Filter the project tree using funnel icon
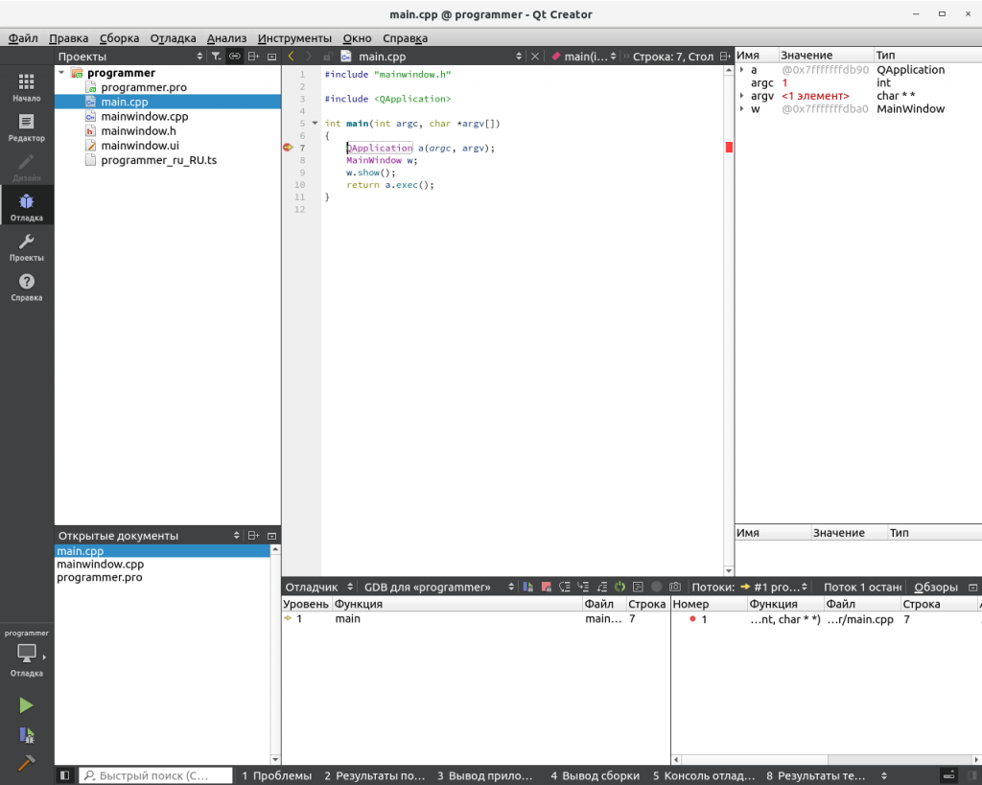 coord(216,57)
